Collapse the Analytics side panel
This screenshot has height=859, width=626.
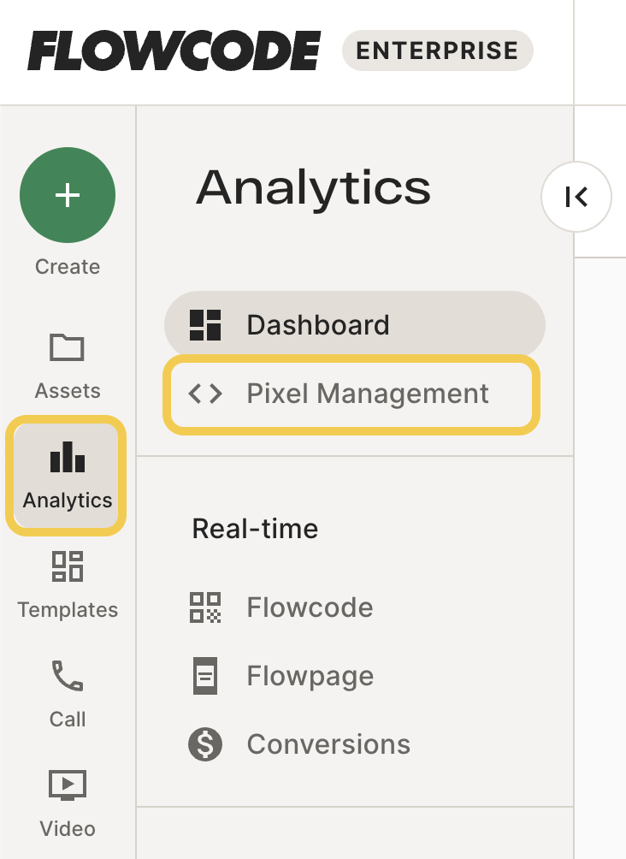tap(576, 197)
